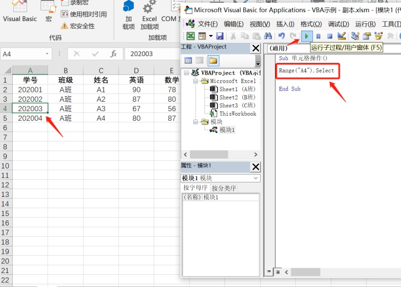
Task: Click the Redo icon in VBA toolbar
Action: coord(293,36)
